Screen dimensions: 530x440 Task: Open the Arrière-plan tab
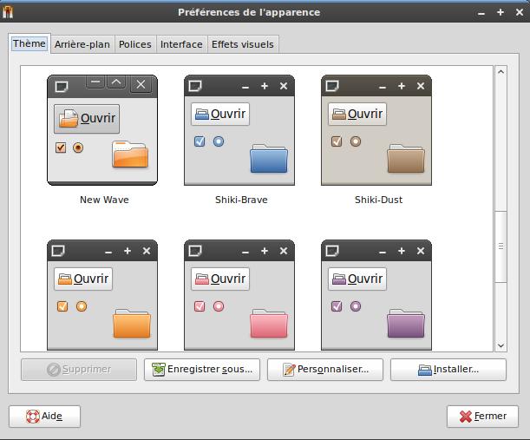click(x=82, y=44)
